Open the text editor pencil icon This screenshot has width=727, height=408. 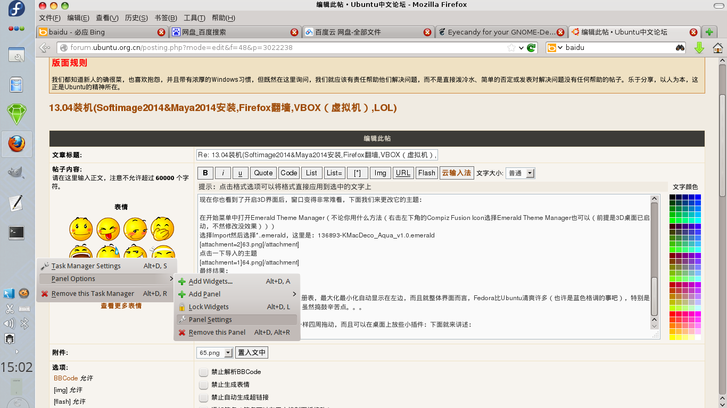16,203
